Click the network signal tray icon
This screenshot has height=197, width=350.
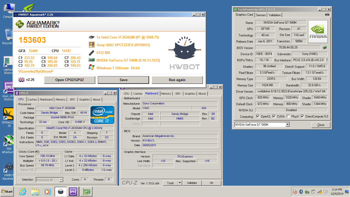click(320, 192)
